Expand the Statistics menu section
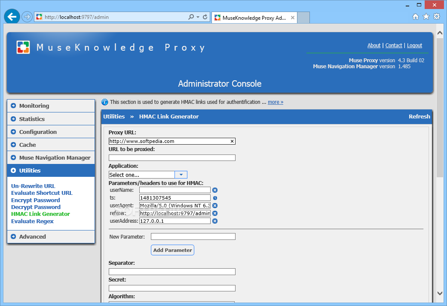Screen dimensions: 447x306 point(51,119)
